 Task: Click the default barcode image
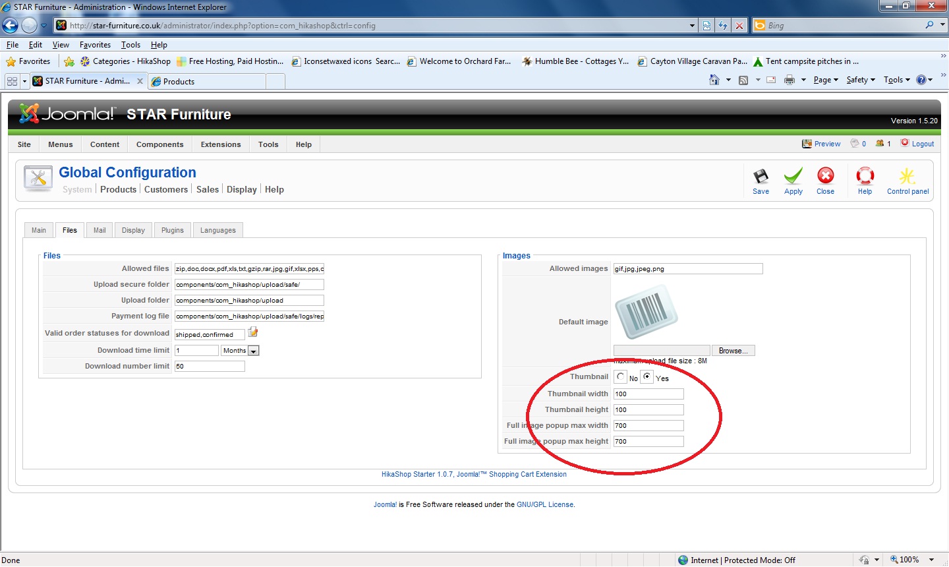tap(646, 312)
